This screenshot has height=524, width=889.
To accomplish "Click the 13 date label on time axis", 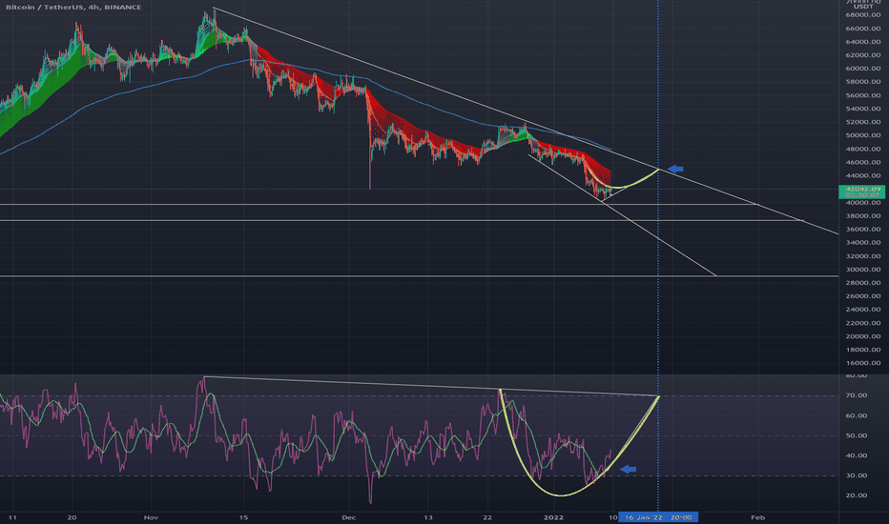I will [x=428, y=517].
